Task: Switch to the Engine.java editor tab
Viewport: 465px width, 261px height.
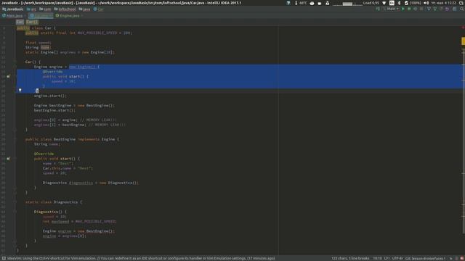Action: click(x=69, y=16)
